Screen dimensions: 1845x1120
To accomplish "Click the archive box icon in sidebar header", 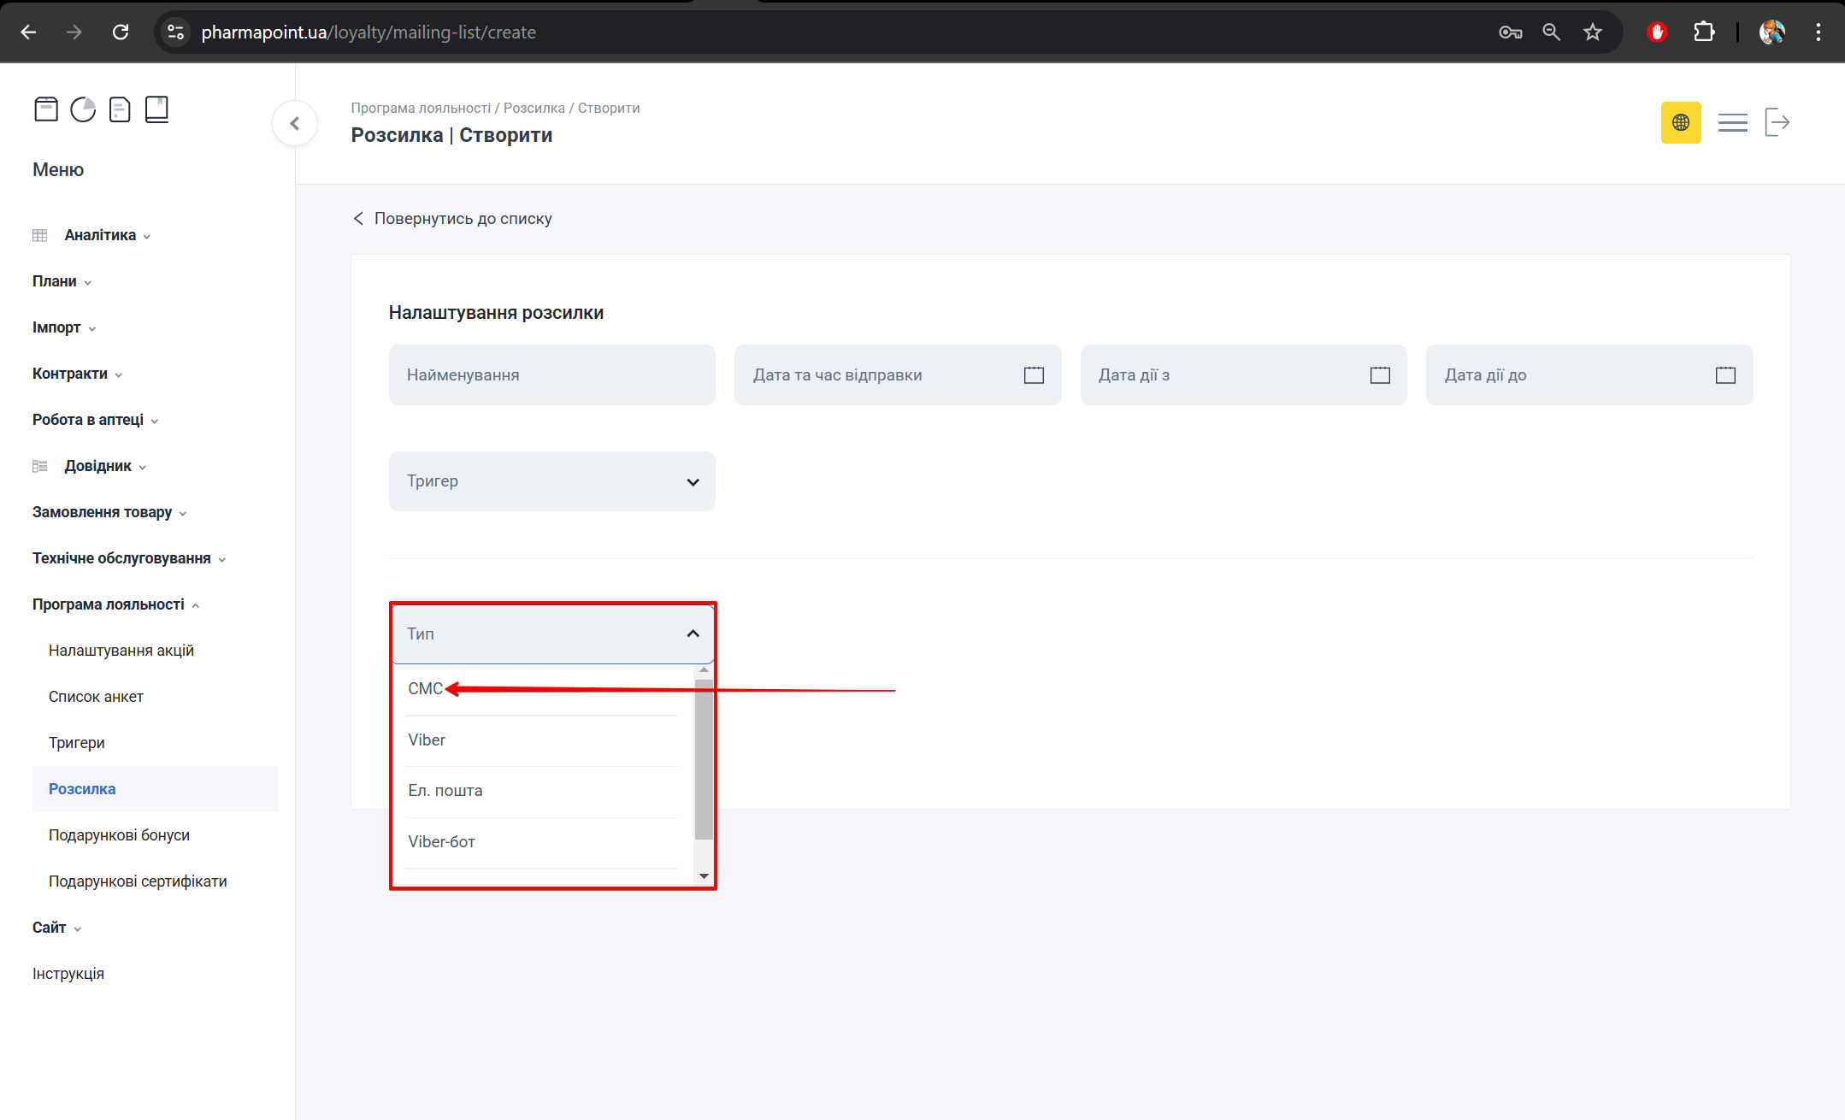I will [x=46, y=109].
